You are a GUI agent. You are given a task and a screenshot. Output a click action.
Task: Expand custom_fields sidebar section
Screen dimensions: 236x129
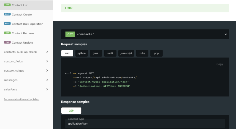point(26,61)
